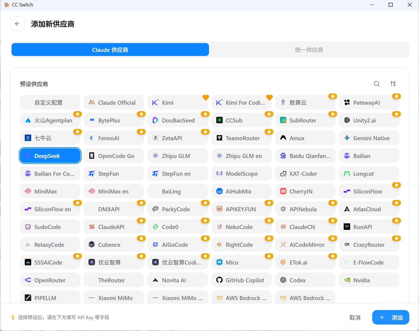Select the GitHub Copilot octocat icon

point(219,280)
